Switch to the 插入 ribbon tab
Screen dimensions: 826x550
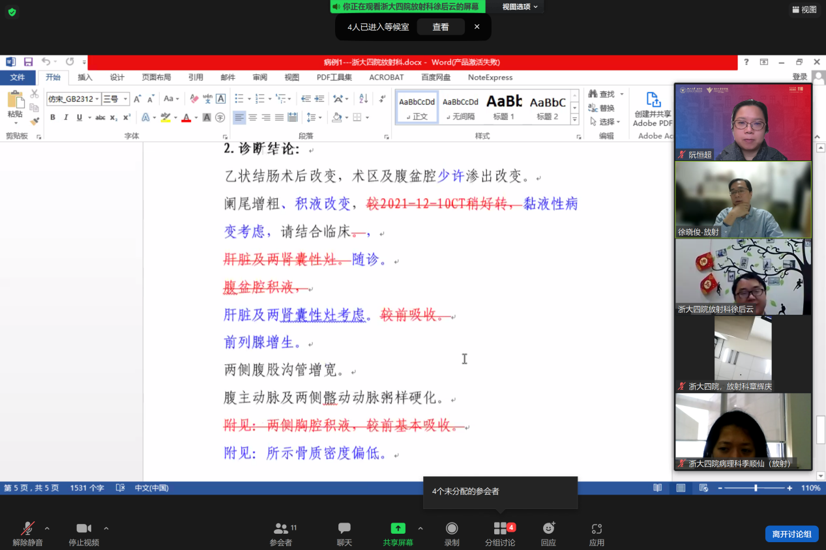point(85,77)
